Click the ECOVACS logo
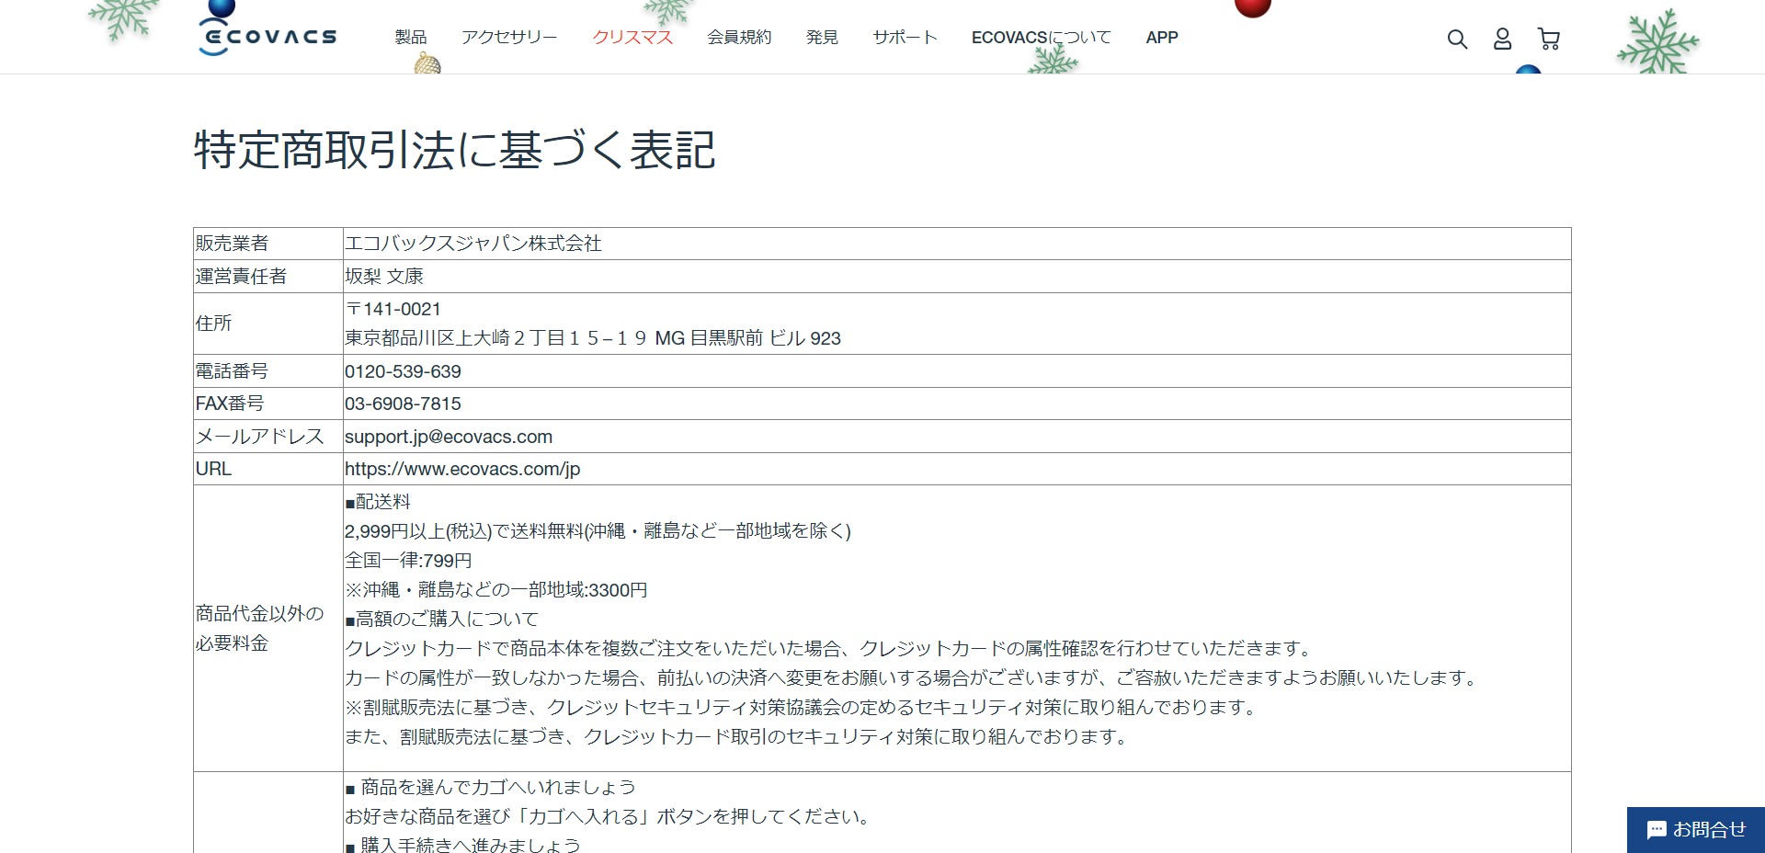The image size is (1765, 853). pos(268,37)
